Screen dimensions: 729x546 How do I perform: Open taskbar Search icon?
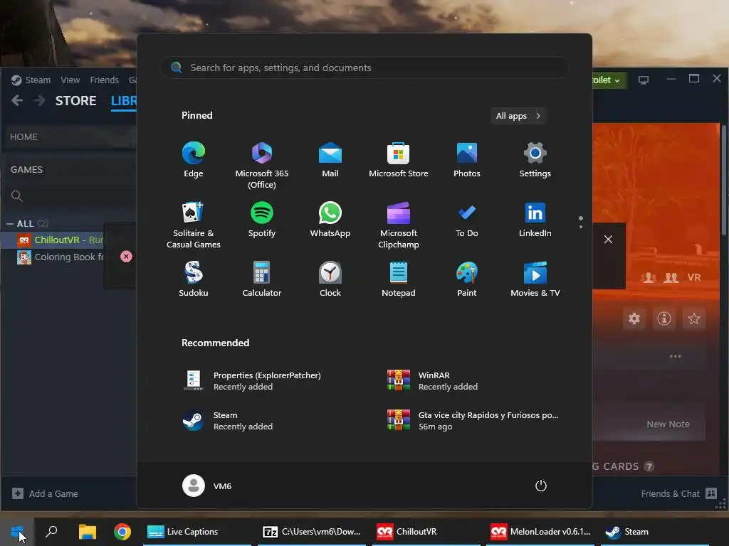tap(51, 532)
